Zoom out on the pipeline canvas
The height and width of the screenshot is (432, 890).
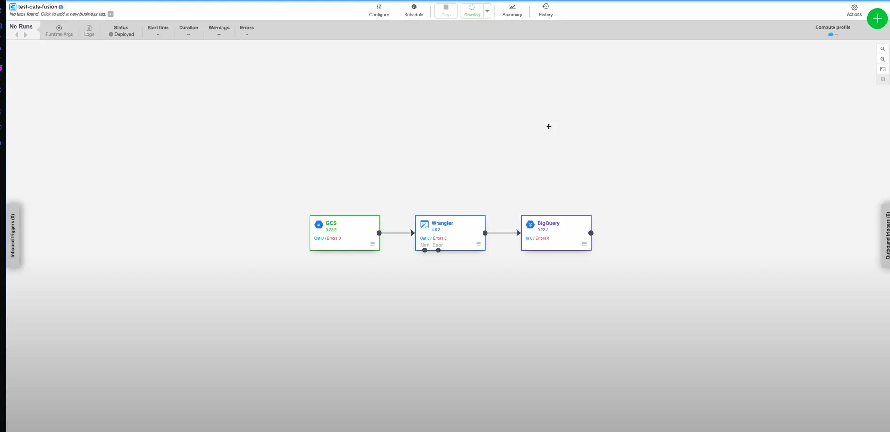882,59
